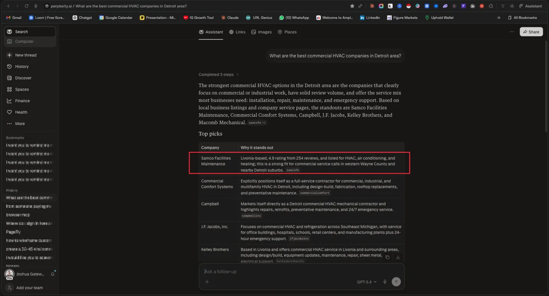
Task: Open the Gmail bookmark
Action: coord(14,18)
